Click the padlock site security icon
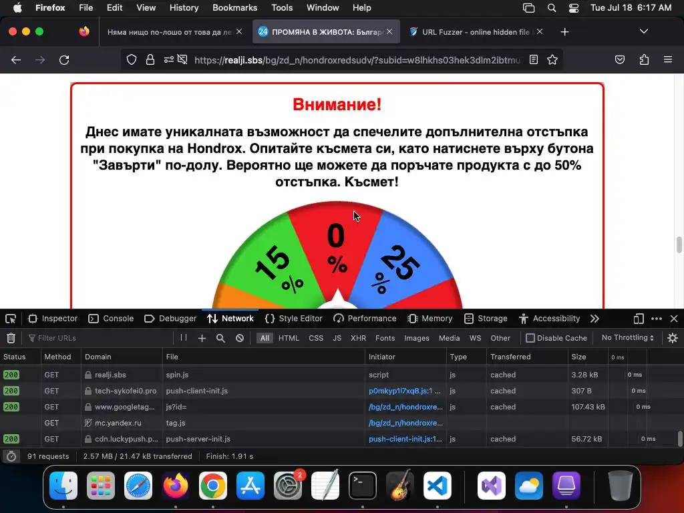Screen dimensions: 684x513 point(150,59)
